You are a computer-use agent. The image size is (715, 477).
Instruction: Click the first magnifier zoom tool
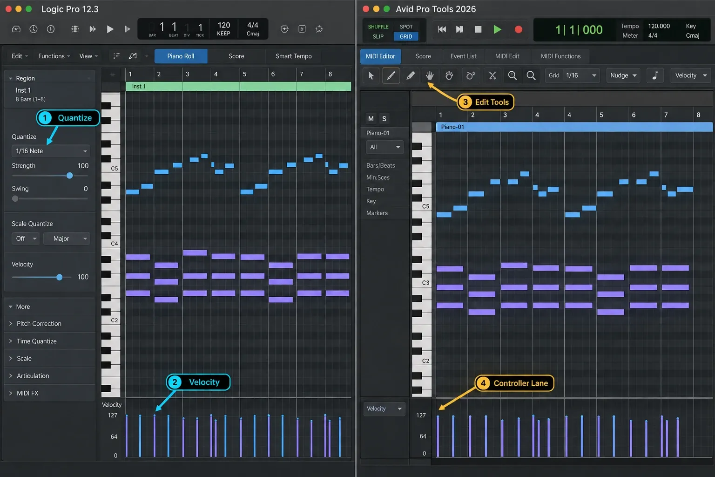513,75
